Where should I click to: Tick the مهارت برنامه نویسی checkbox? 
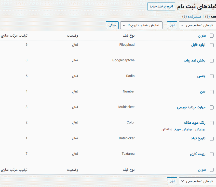tap(212, 107)
